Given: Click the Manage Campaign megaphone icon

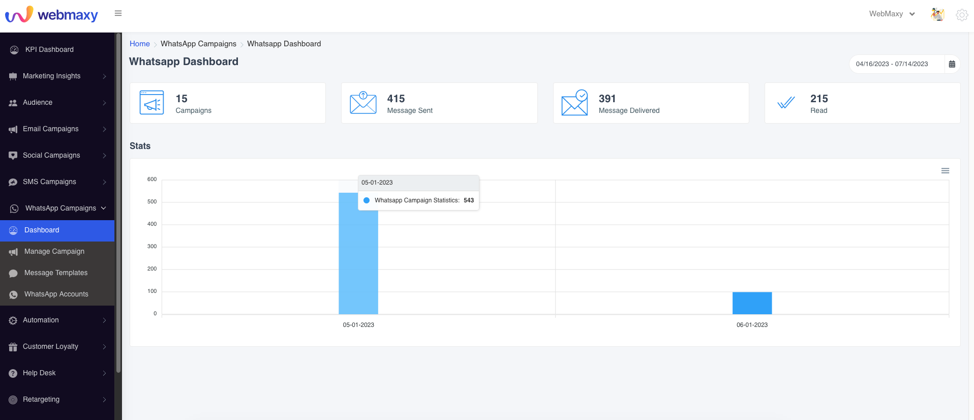Looking at the screenshot, I should (x=13, y=252).
